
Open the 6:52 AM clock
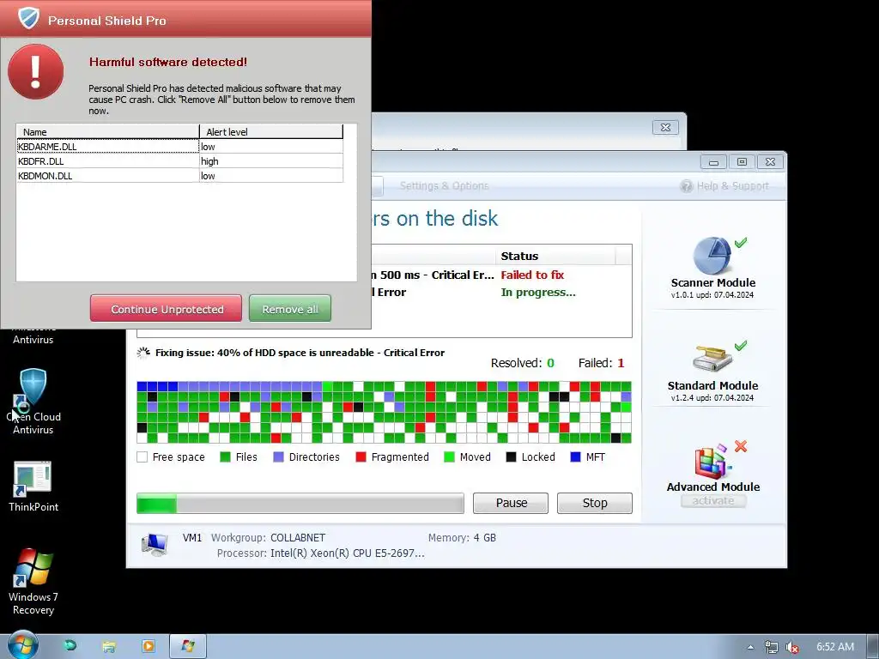pos(834,647)
